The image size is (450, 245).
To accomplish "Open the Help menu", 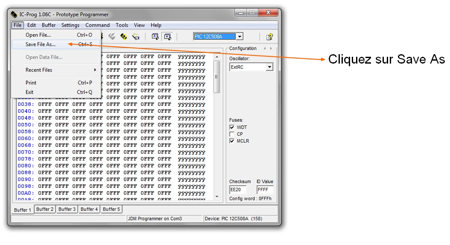I will coord(156,25).
